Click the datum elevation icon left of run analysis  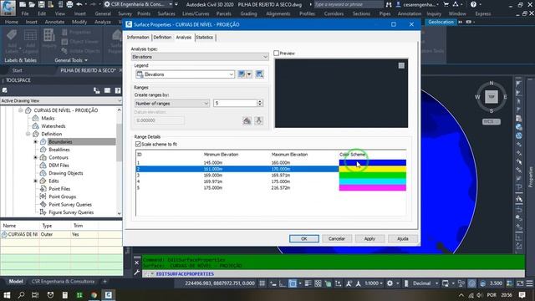tap(247, 120)
